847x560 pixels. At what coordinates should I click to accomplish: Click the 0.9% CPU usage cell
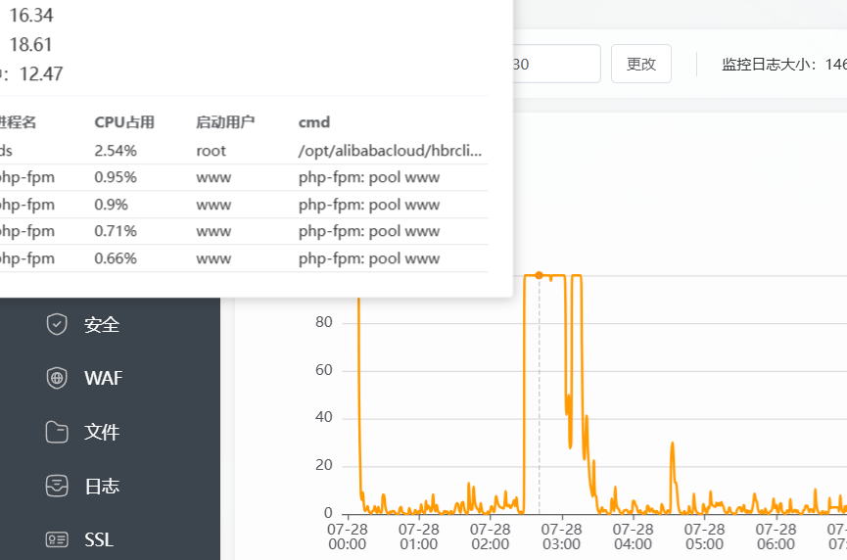pos(112,205)
